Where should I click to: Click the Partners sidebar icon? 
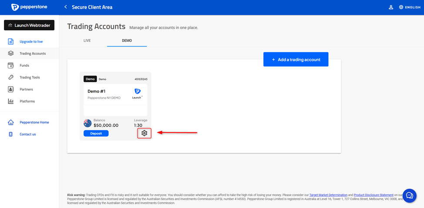(11, 89)
